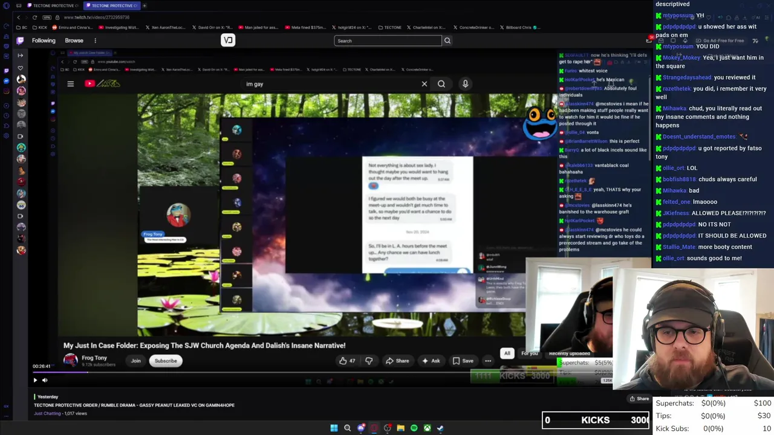Click the Twitch search input box
The width and height of the screenshot is (774, 435).
(x=388, y=40)
